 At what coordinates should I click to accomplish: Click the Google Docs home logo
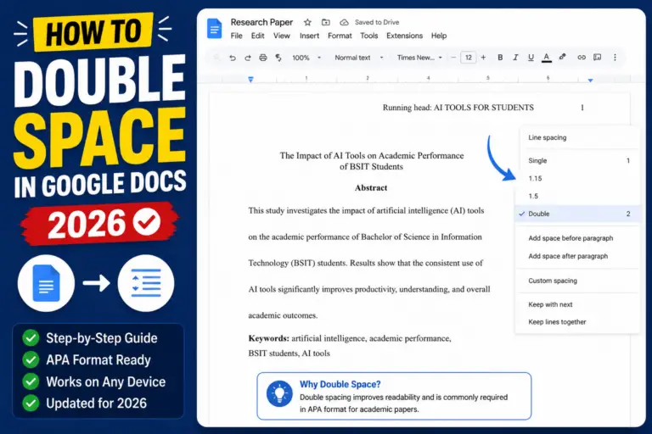[x=214, y=29]
